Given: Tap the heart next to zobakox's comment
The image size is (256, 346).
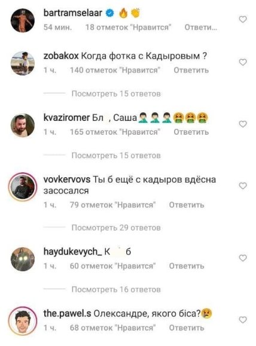Looking at the screenshot, I should coord(243,62).
